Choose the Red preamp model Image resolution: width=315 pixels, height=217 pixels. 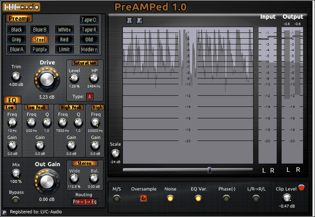pyautogui.click(x=64, y=39)
